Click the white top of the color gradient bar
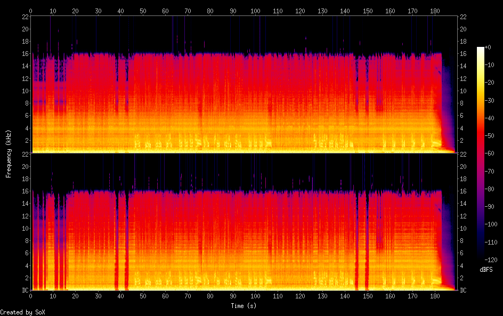 (x=481, y=49)
